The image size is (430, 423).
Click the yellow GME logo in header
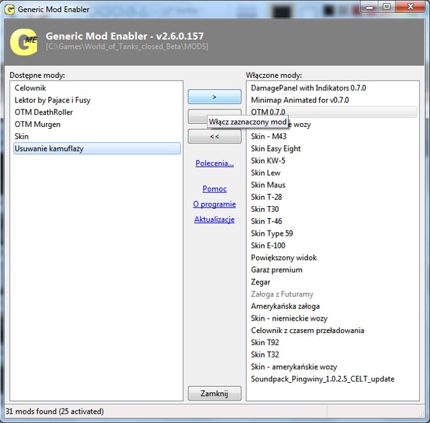[x=24, y=42]
